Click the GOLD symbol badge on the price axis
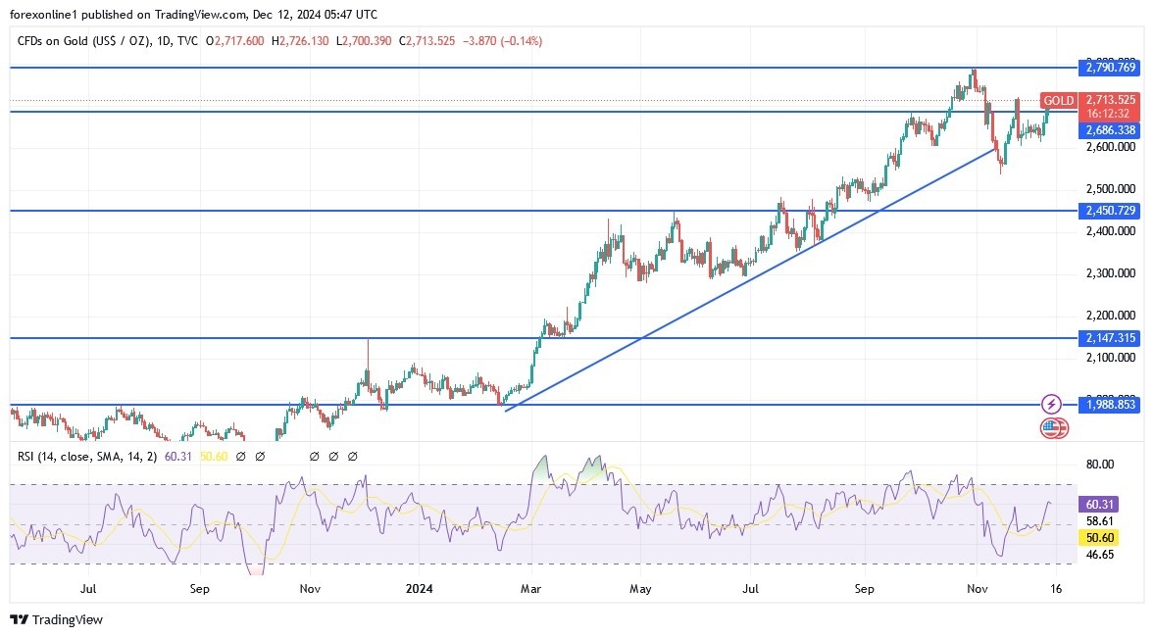 (x=1058, y=101)
